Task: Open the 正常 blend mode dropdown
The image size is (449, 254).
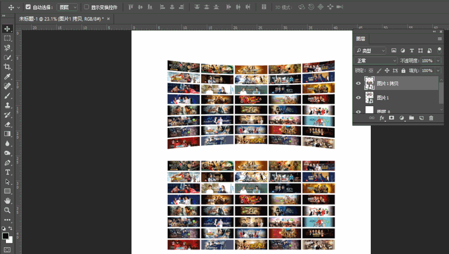Action: 376,61
